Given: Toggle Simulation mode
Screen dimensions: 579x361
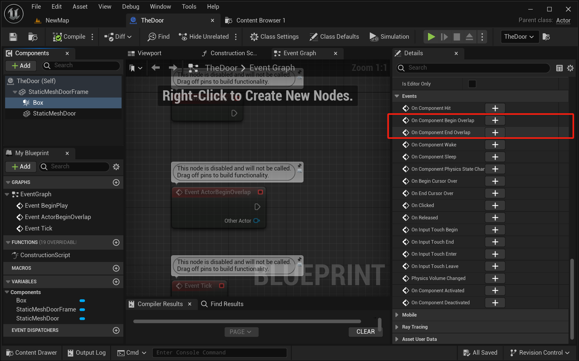Looking at the screenshot, I should [389, 37].
